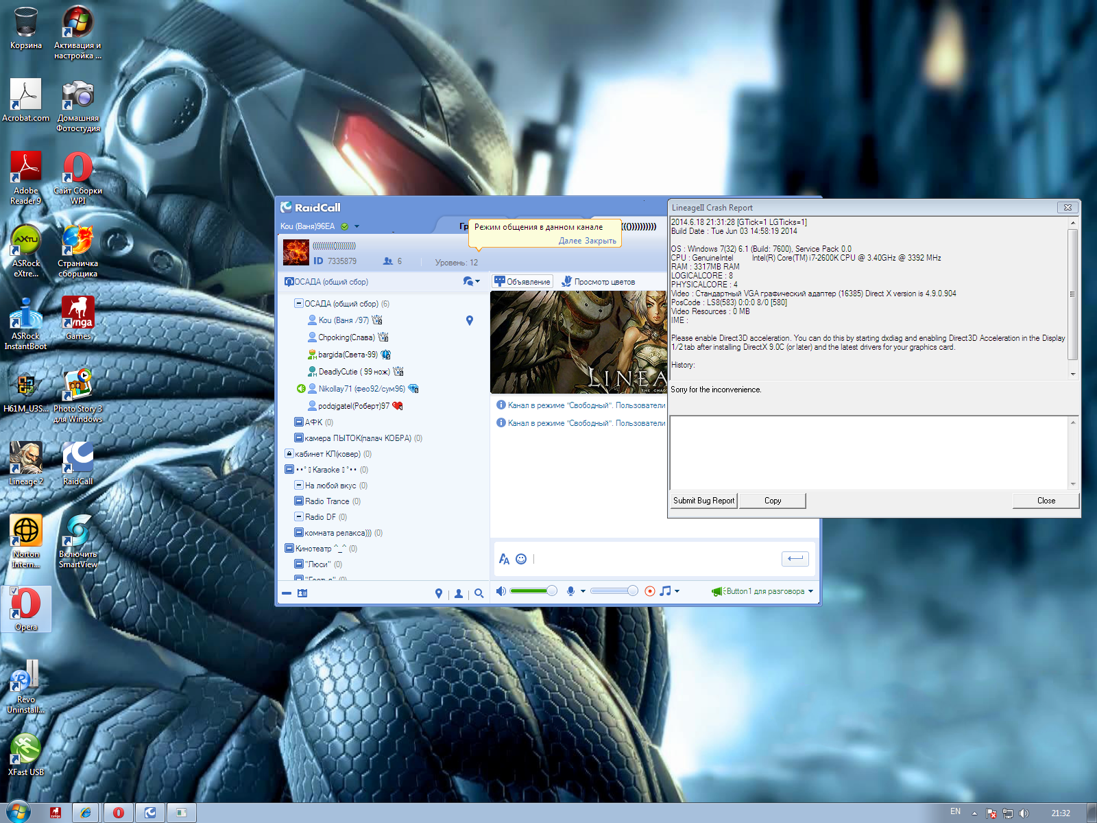The height and width of the screenshot is (823, 1097).
Task: Toggle the microphone icon in RaidCall
Action: (x=570, y=591)
